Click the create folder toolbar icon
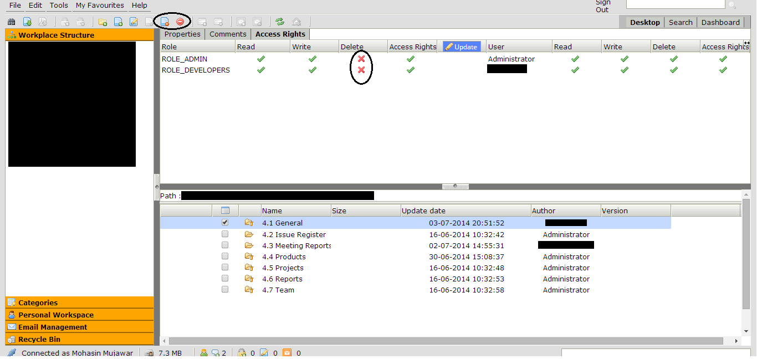Screen dimensions: 757x359 [x=103, y=22]
